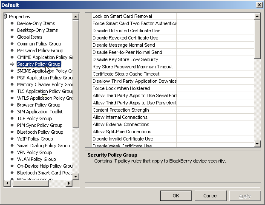This screenshot has width=265, height=205.
Task: Open Smart Dialing Policy Group
Action: point(43,146)
